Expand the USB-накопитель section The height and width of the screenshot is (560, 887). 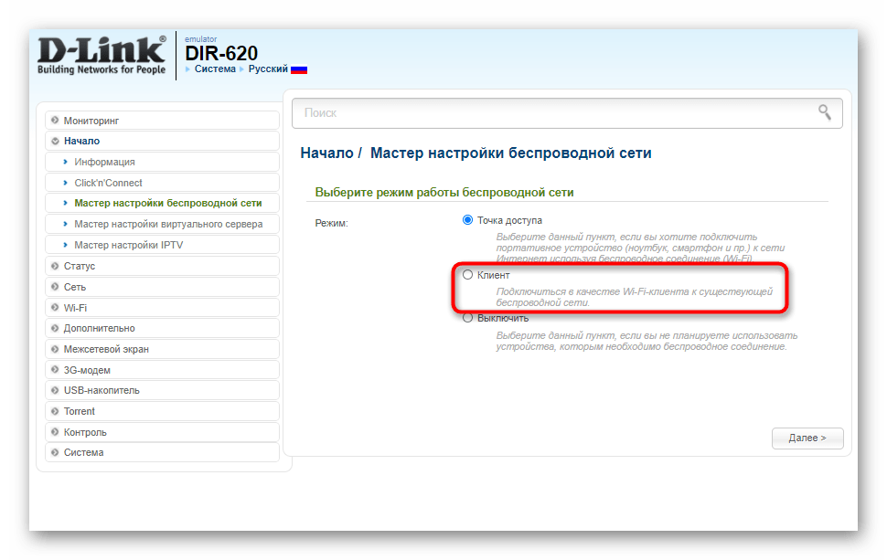(x=101, y=391)
